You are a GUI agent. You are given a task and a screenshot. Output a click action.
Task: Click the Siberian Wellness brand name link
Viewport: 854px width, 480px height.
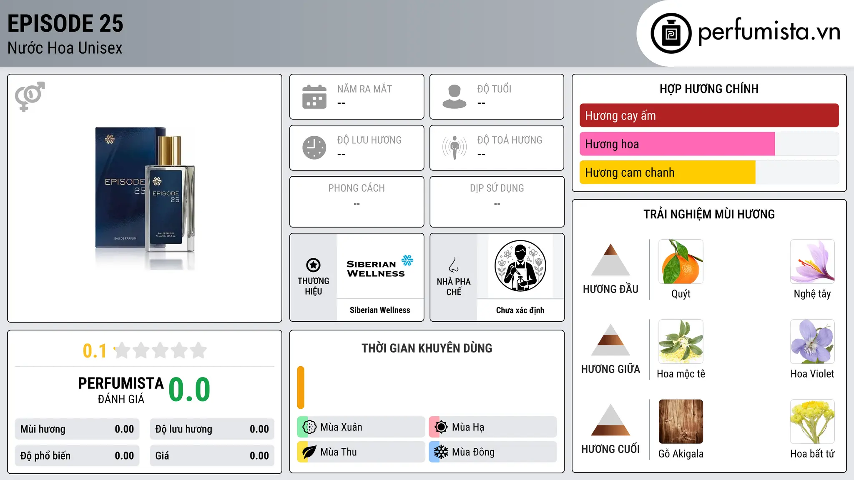380,310
